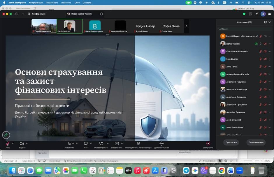
Task: Open the Share screen (Поделиться) tool
Action: pos(117,145)
